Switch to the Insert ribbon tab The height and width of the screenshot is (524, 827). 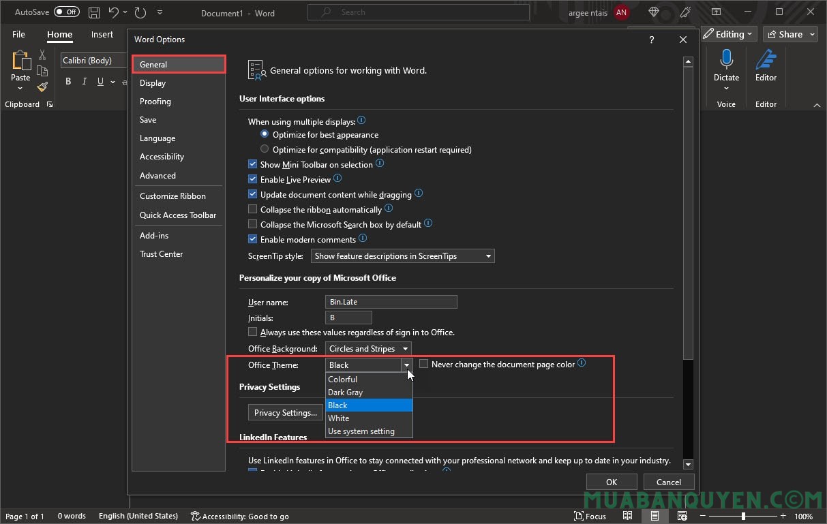click(102, 35)
